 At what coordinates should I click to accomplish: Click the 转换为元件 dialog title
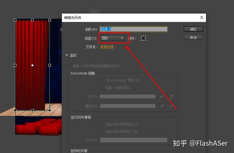(x=73, y=18)
